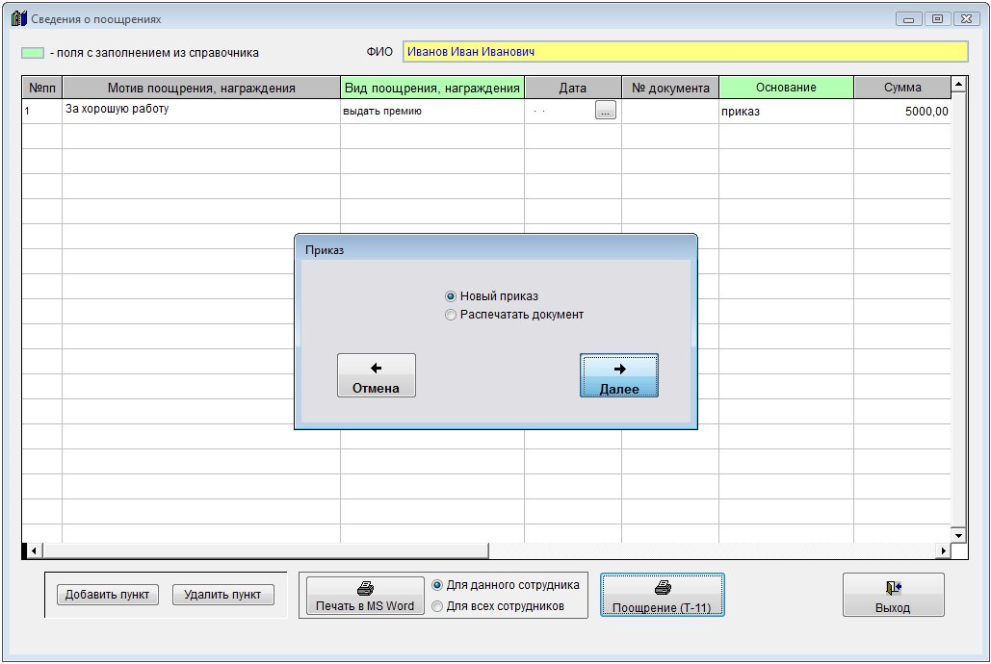Click the application book icon in title bar
Viewport: 991px width, 664px height.
click(x=19, y=19)
